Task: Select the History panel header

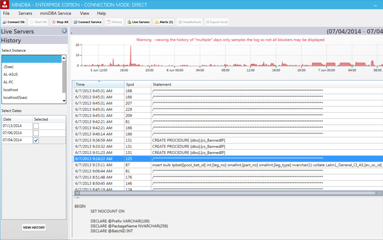Action: [x=34, y=40]
